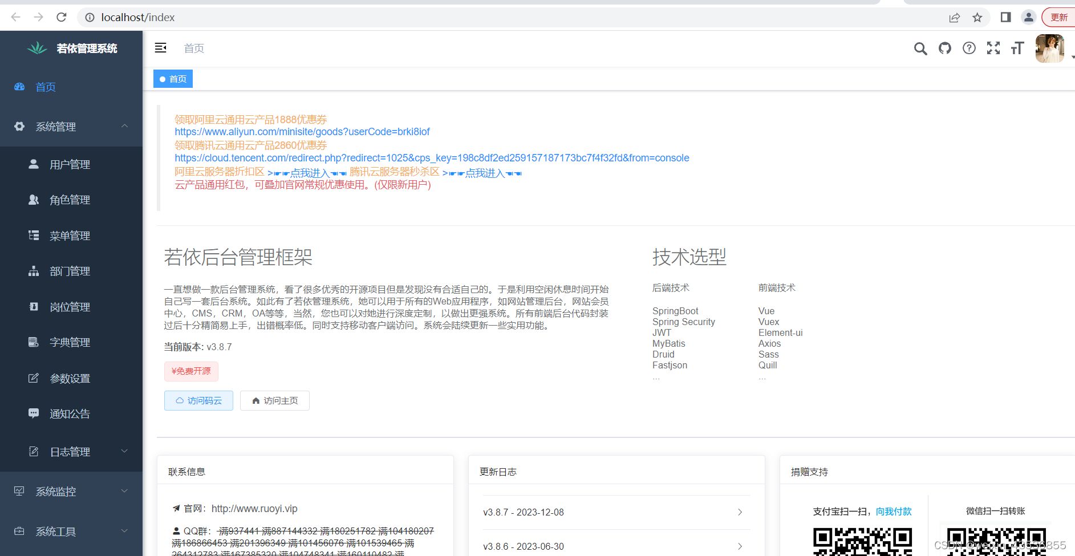
Task: Open the aliyun.com minisite coupon link
Action: point(302,132)
